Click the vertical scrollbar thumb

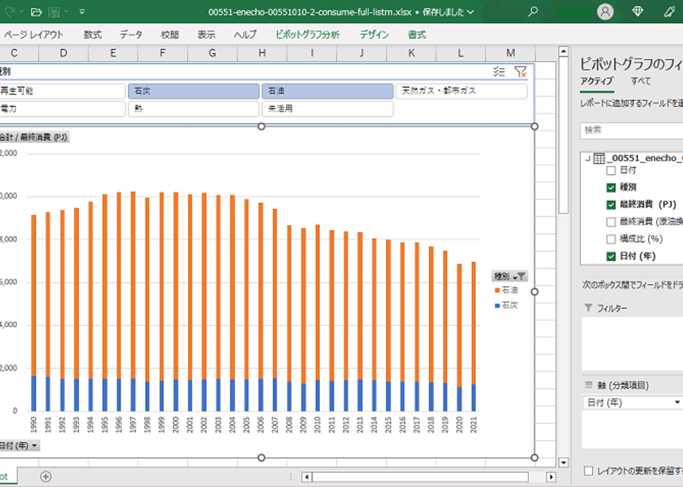[563, 136]
